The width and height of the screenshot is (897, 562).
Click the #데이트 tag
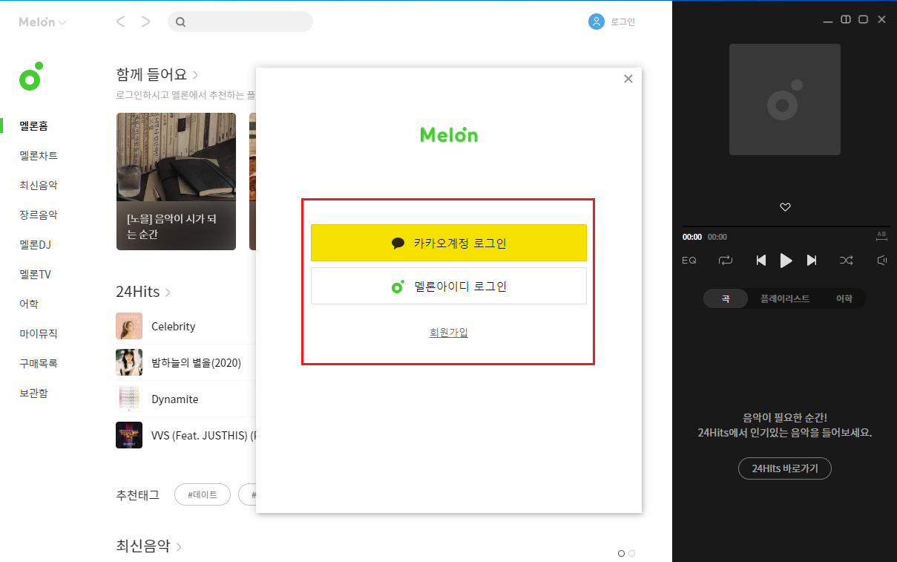203,494
